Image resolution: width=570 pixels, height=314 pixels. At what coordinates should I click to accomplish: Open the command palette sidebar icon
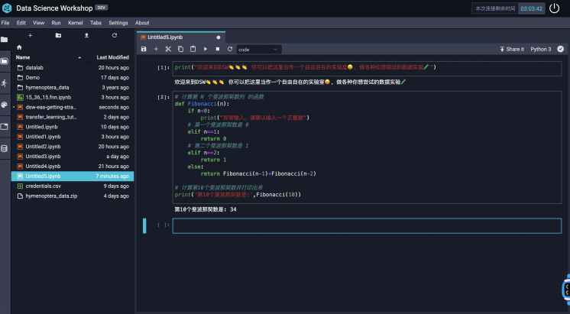tap(5, 105)
